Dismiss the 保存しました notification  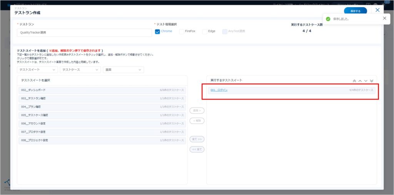coord(384,18)
